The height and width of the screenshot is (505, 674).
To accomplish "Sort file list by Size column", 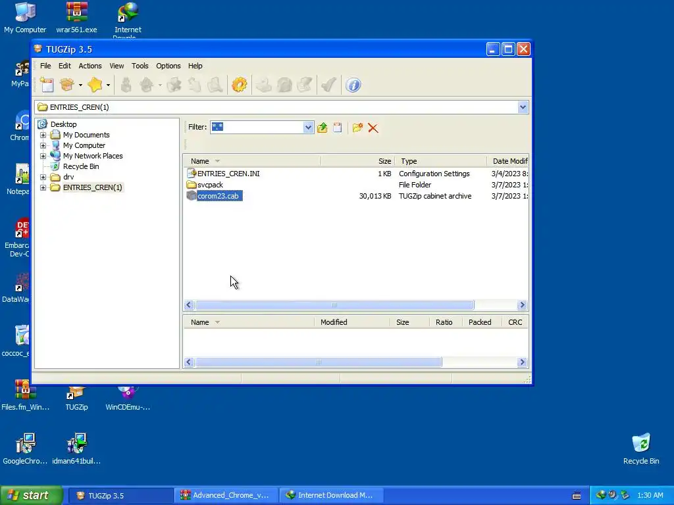I will [357, 161].
